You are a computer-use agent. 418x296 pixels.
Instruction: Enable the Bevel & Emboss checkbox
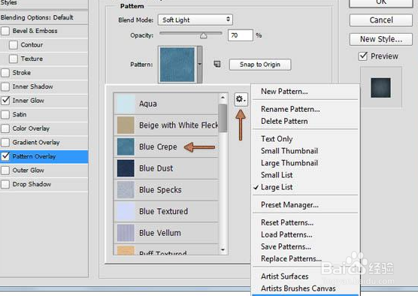(5, 31)
